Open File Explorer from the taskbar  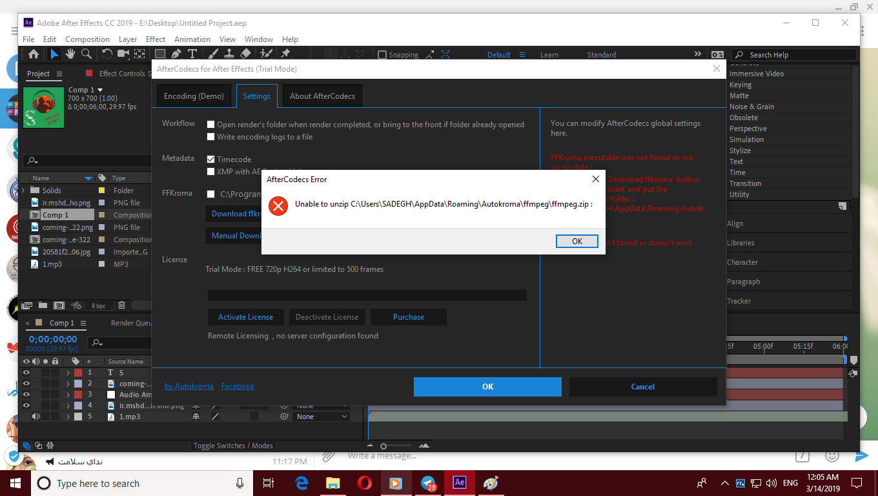coord(332,483)
